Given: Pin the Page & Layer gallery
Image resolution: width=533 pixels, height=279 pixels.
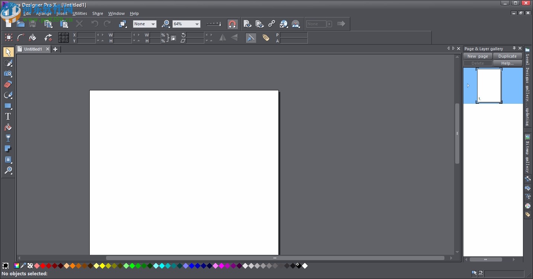Looking at the screenshot, I should tap(515, 48).
